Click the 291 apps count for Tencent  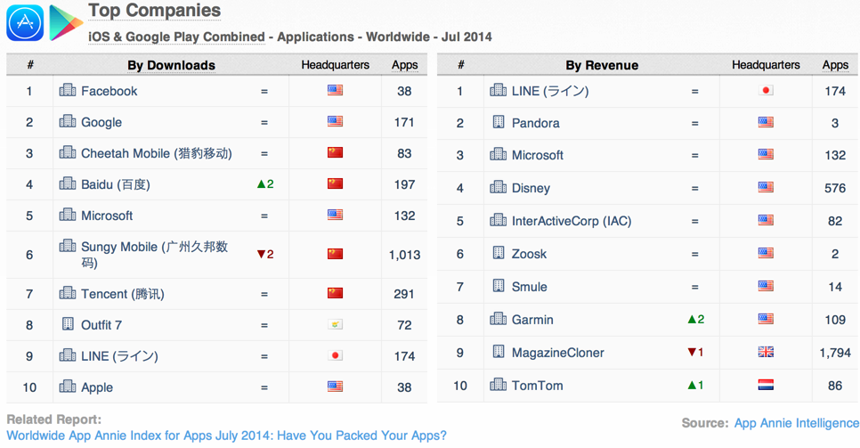[x=404, y=294]
